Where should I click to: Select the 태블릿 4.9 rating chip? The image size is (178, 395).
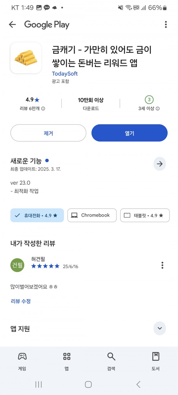[x=145, y=215]
